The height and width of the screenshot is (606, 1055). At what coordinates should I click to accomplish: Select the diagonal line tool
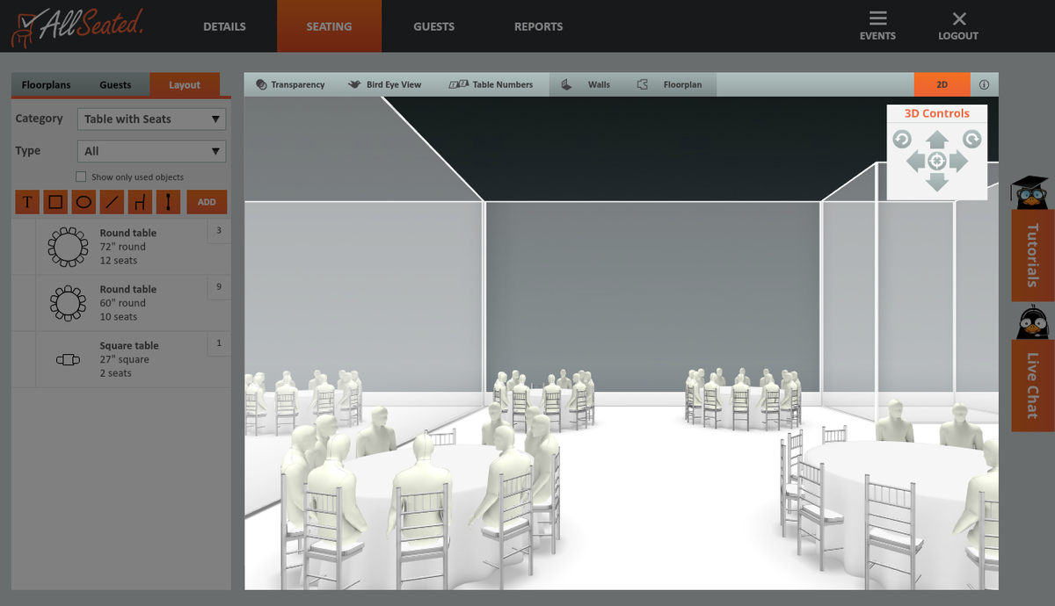coord(112,202)
